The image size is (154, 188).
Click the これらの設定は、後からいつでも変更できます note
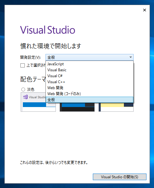click(54, 163)
